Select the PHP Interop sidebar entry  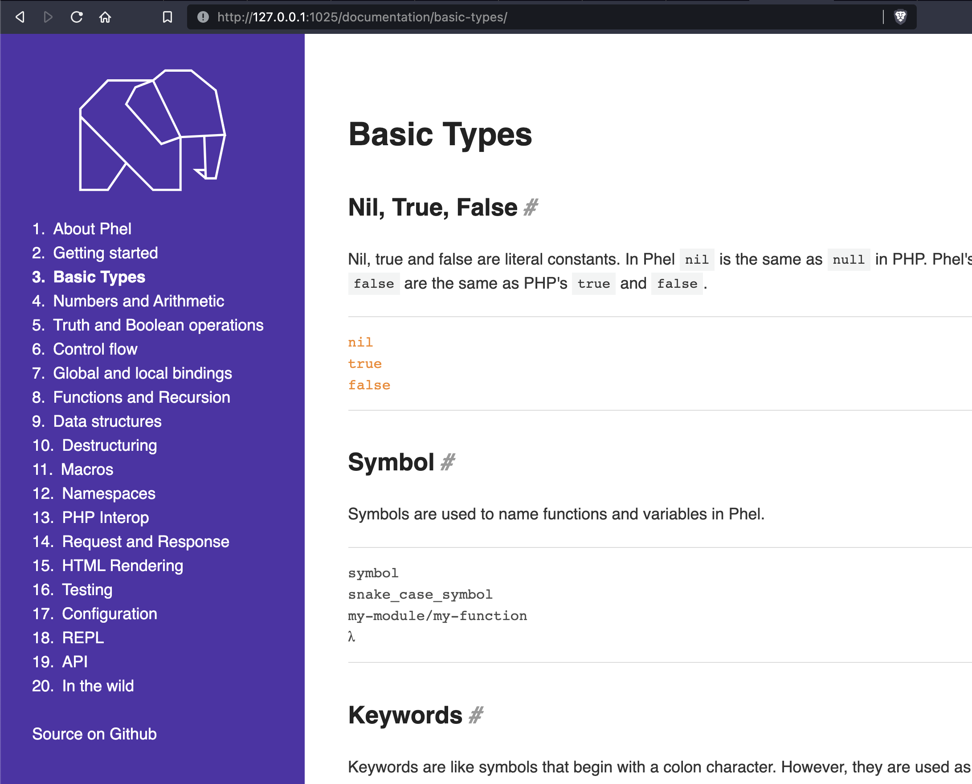(105, 518)
